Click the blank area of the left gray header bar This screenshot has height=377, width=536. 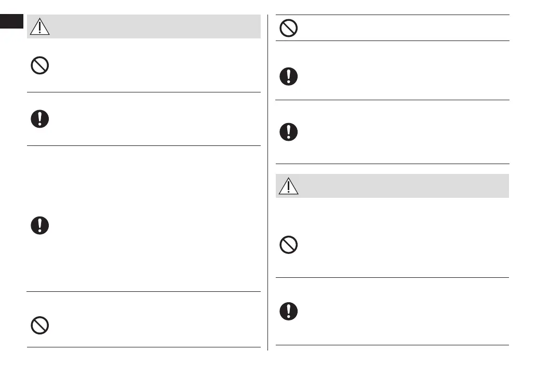[x=156, y=26]
